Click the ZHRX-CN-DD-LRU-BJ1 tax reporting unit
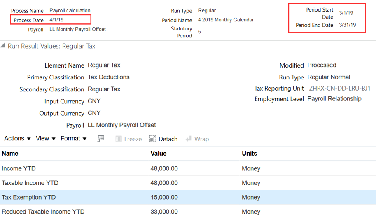This screenshot has height=219, width=376. pyautogui.click(x=340, y=89)
